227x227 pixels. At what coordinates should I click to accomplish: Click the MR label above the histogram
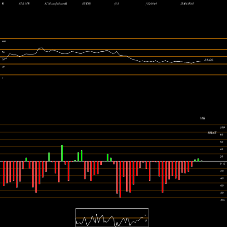[x=202, y=118]
